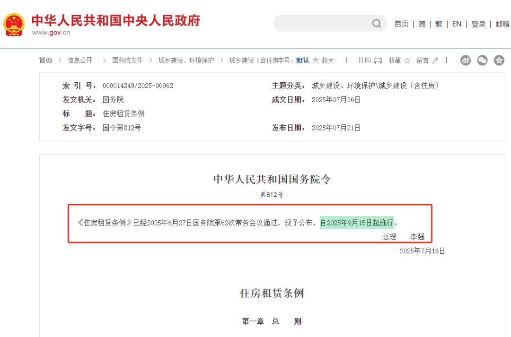Switch to traditional Chinese with 繁
Viewport: 511px width, 337px height.
tap(438, 24)
